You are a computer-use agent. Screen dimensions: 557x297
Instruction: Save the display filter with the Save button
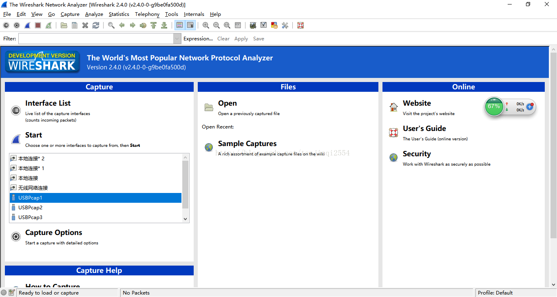click(259, 38)
